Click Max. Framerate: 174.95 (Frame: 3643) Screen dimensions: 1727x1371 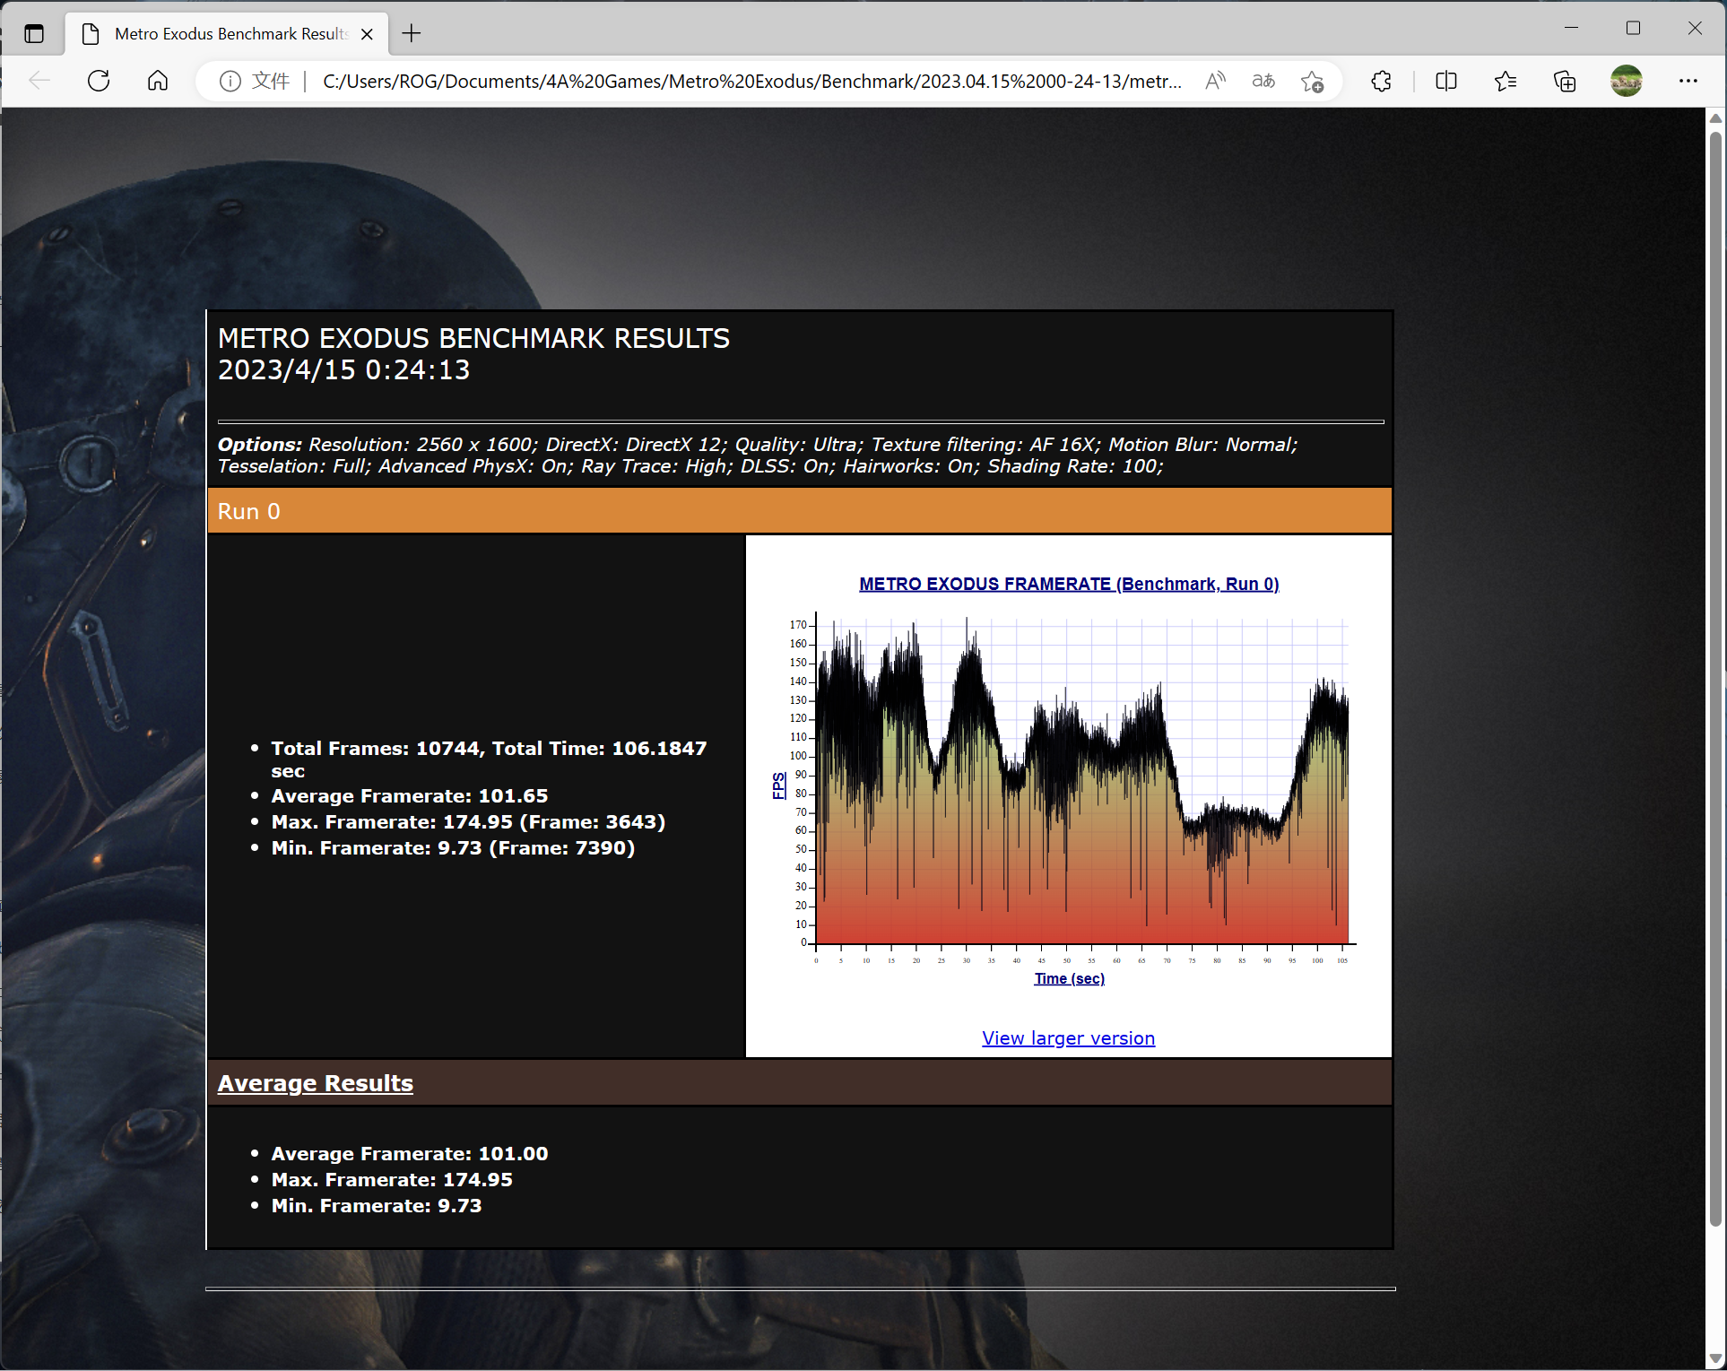[x=468, y=821]
